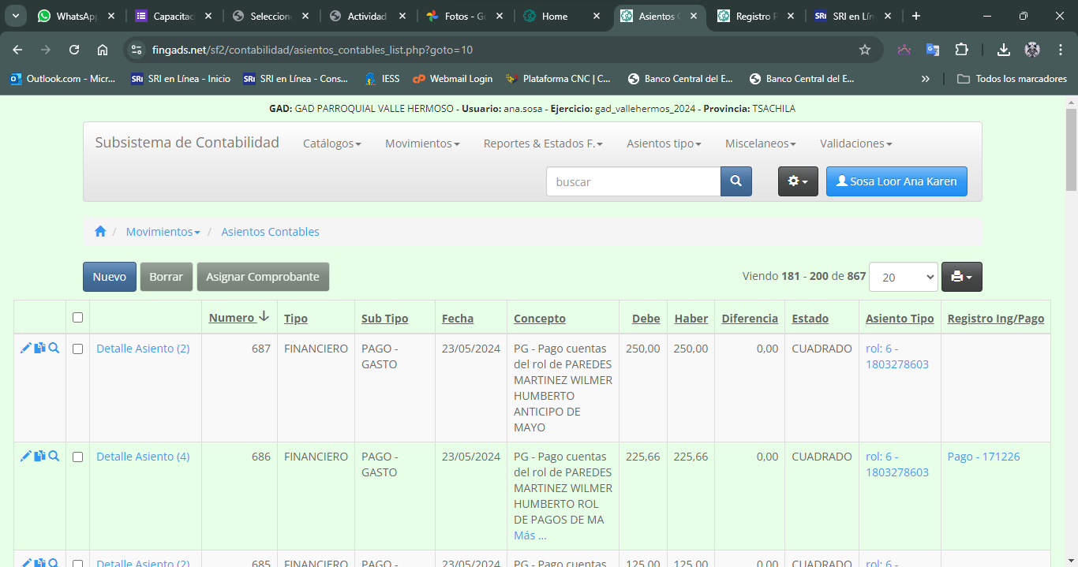Open Detalle Asiento (4) link

[x=143, y=457]
